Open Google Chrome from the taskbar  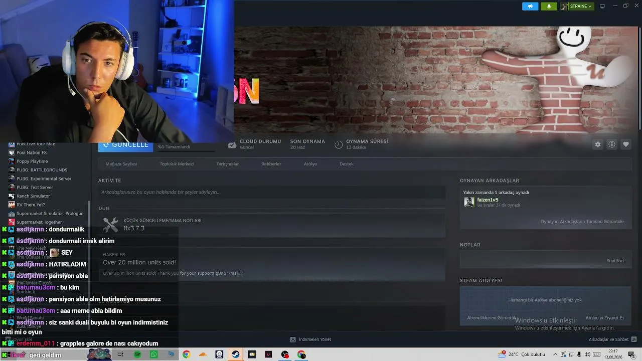coord(186,354)
